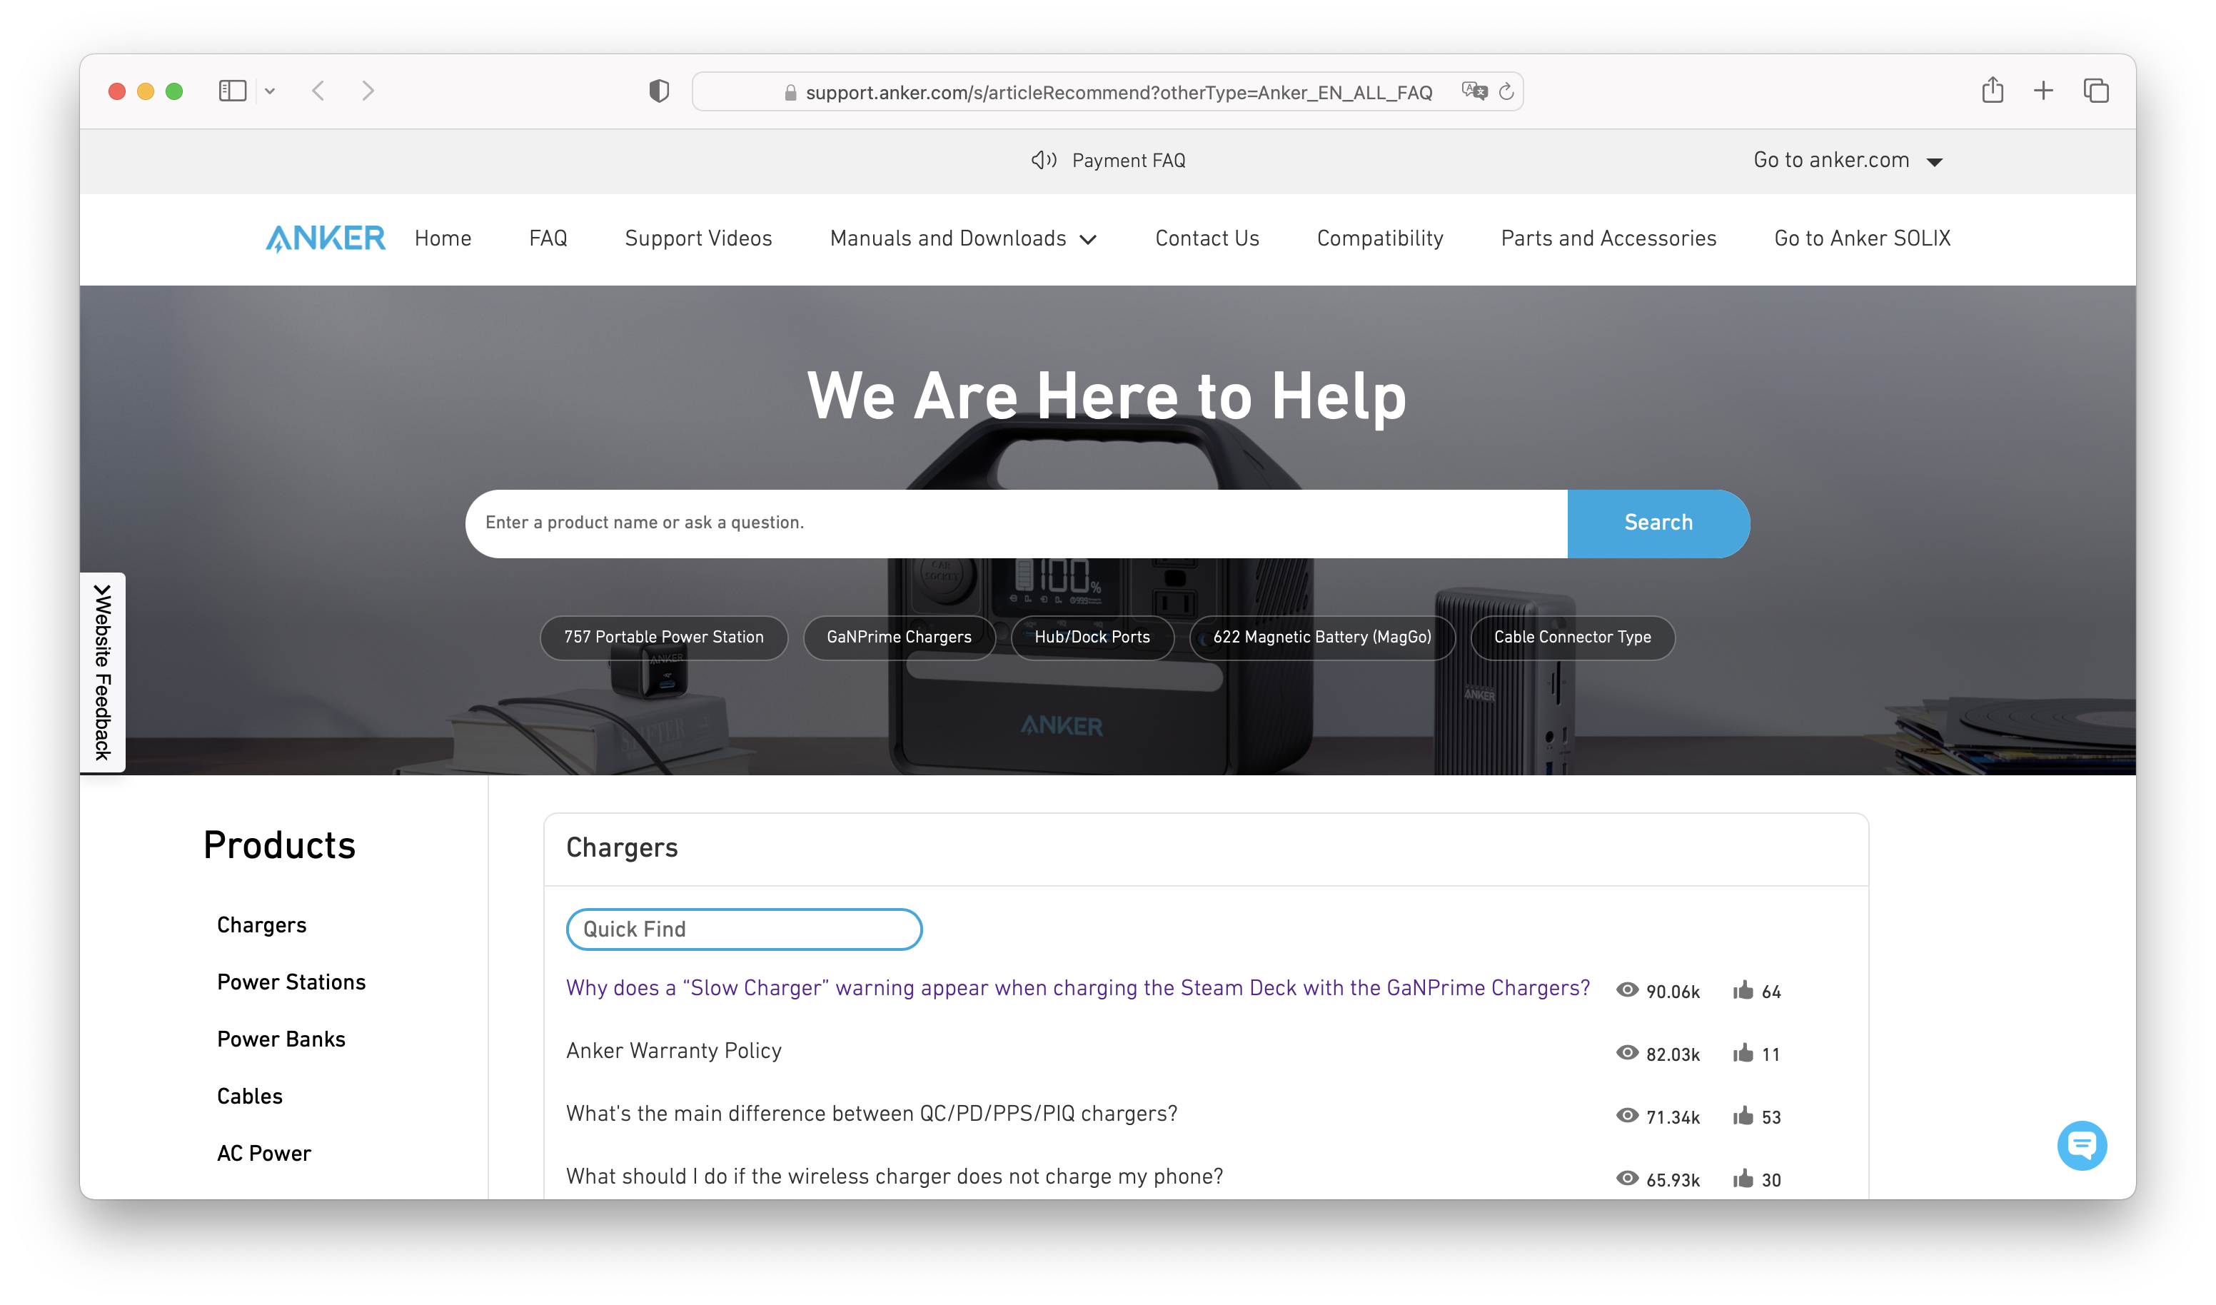Open Go to anker.com dropdown
The width and height of the screenshot is (2216, 1305).
pyautogui.click(x=1847, y=160)
